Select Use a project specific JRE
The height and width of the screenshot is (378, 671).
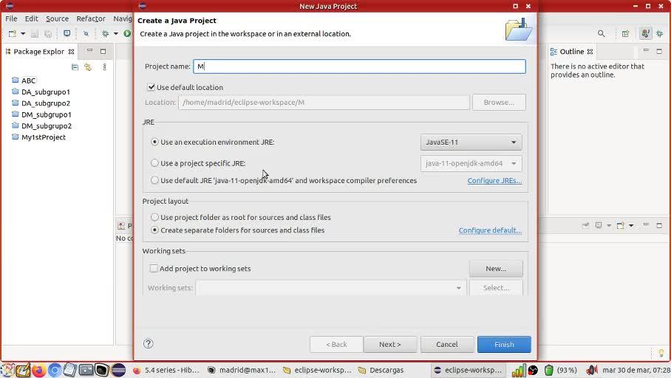154,163
